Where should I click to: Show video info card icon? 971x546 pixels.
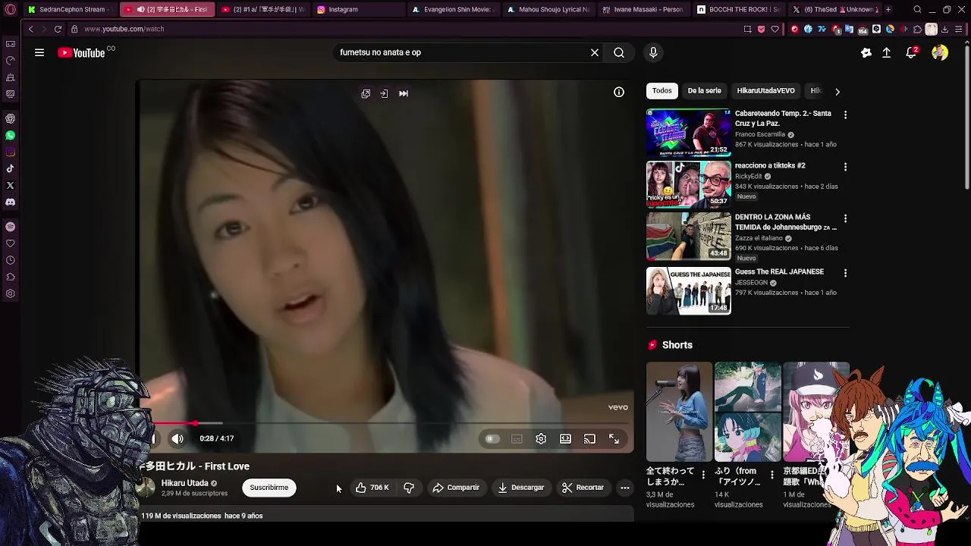pyautogui.click(x=619, y=92)
